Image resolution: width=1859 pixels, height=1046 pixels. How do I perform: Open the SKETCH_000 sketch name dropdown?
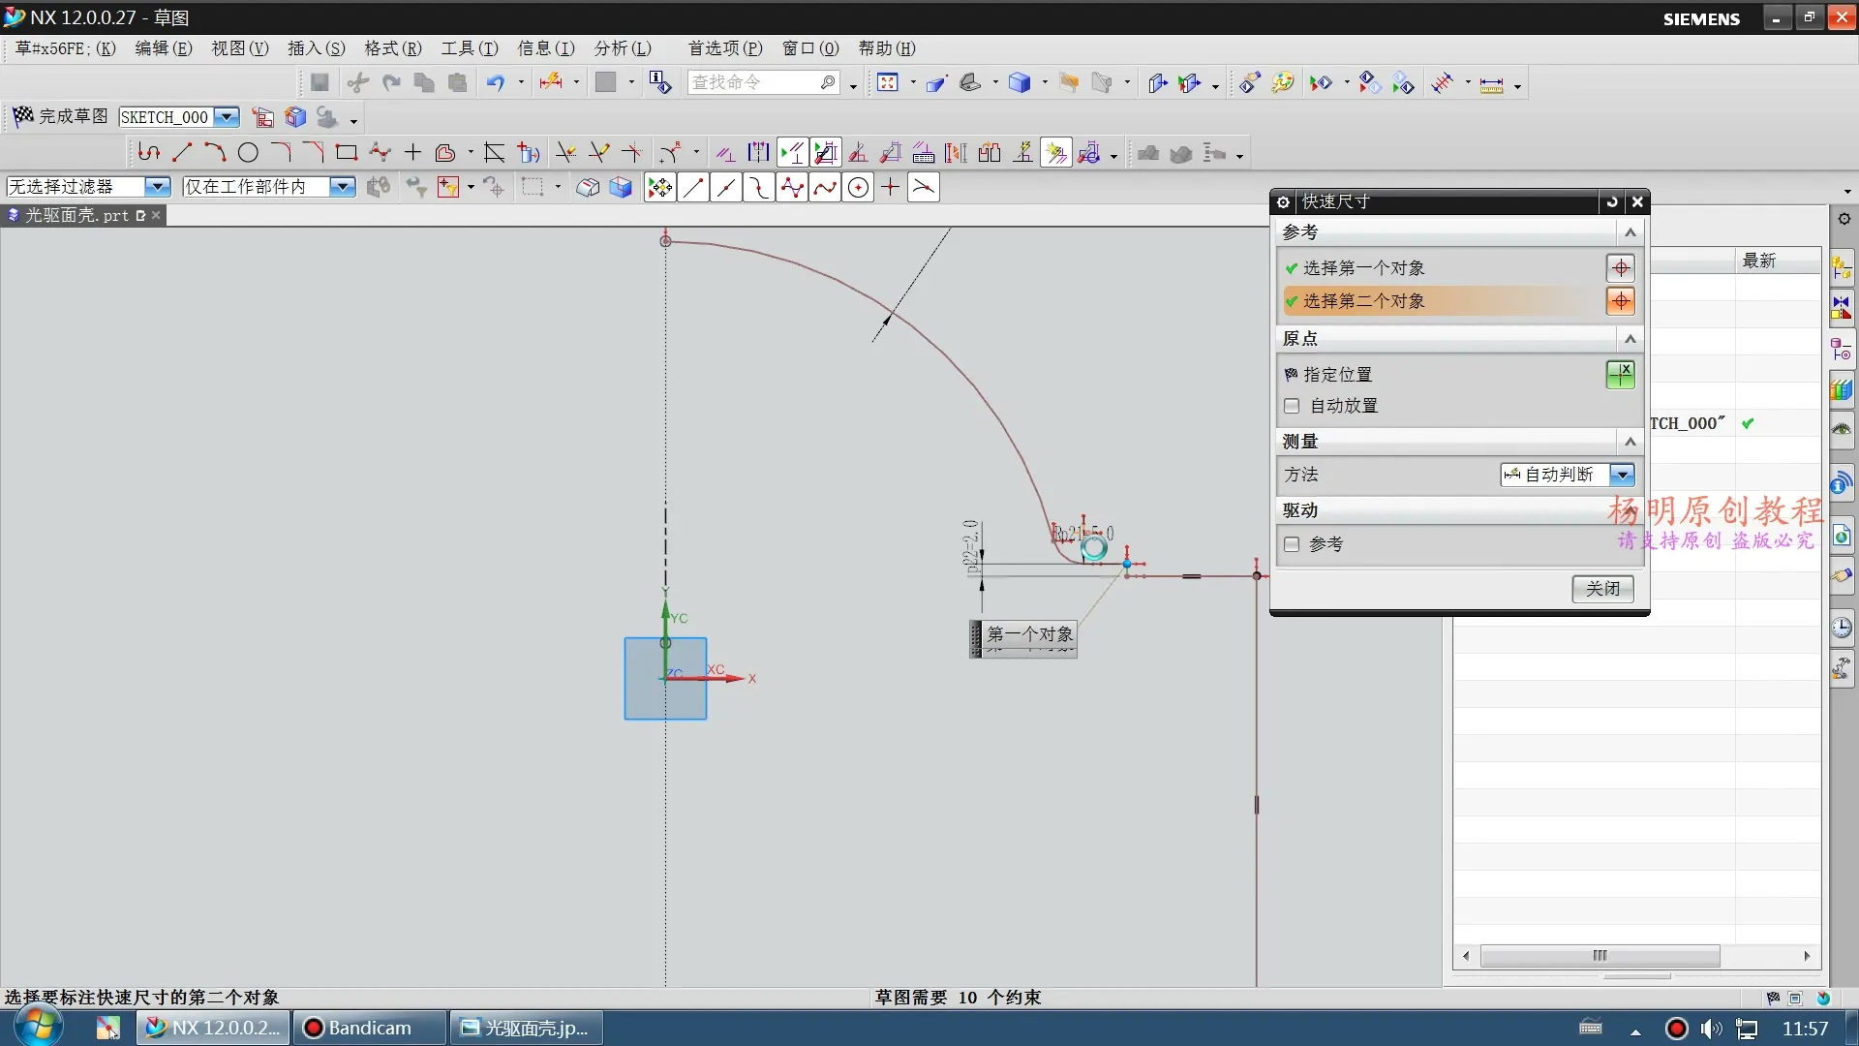tap(226, 117)
